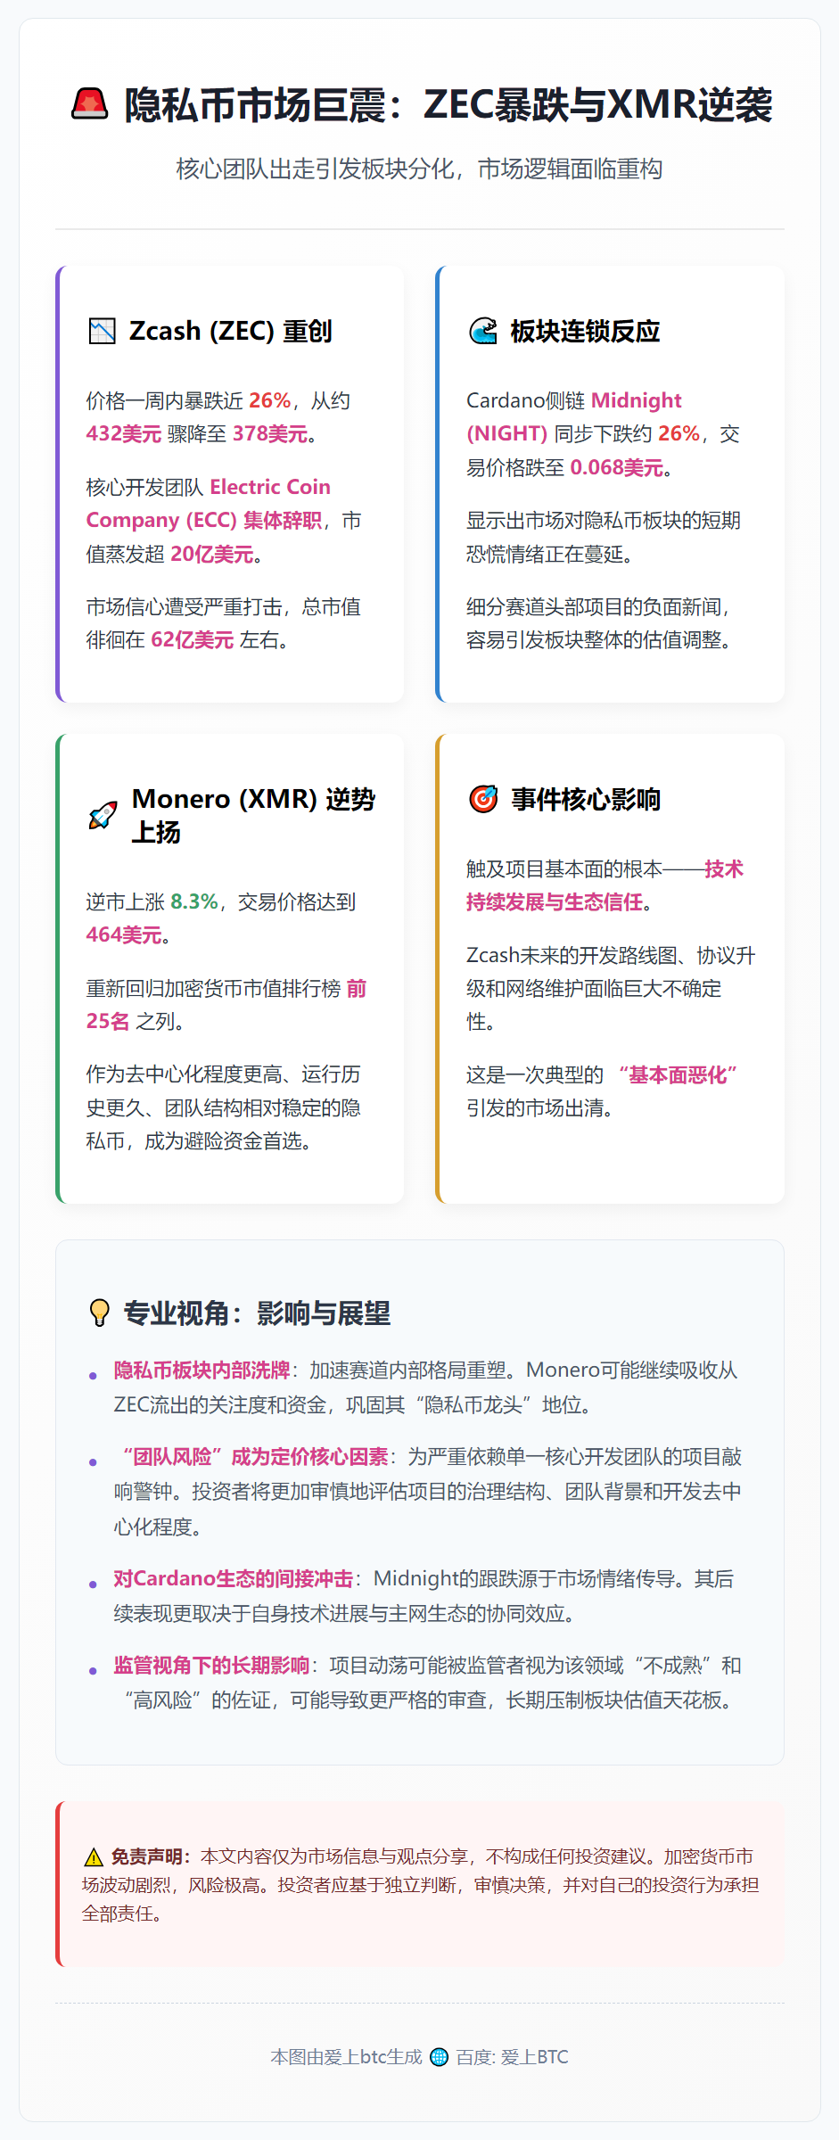The width and height of the screenshot is (839, 2140).
Task: Click the paragraph 作为去中心化程度更高
Action: tap(224, 1107)
